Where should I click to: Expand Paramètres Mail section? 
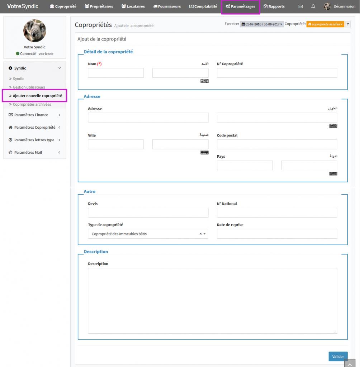pyautogui.click(x=35, y=152)
